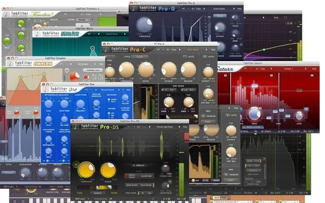
Task: Click the Pro-C MIDI Learn button
Action: 208,122
